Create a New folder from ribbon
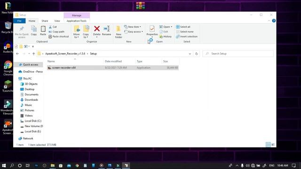This screenshot has width=301, height=169. coord(119,32)
